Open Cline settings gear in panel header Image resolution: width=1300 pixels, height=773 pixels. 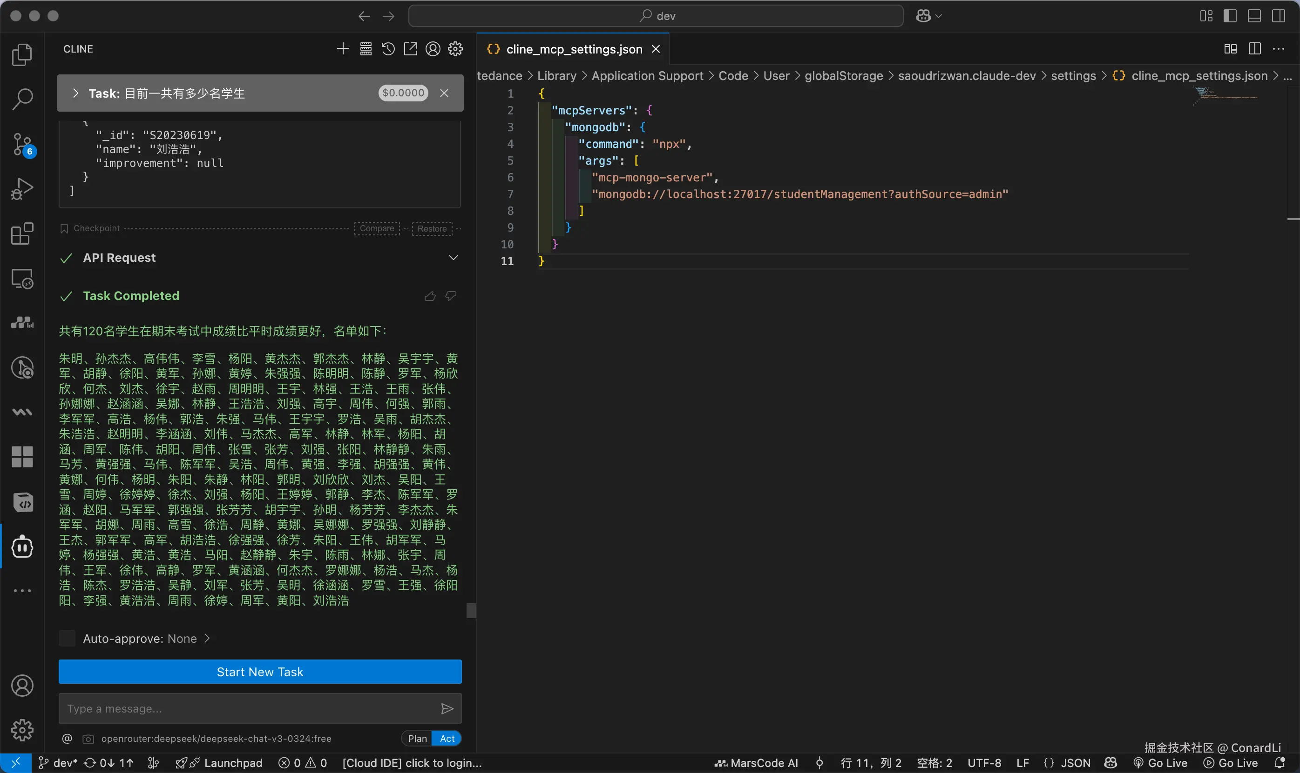click(x=455, y=49)
